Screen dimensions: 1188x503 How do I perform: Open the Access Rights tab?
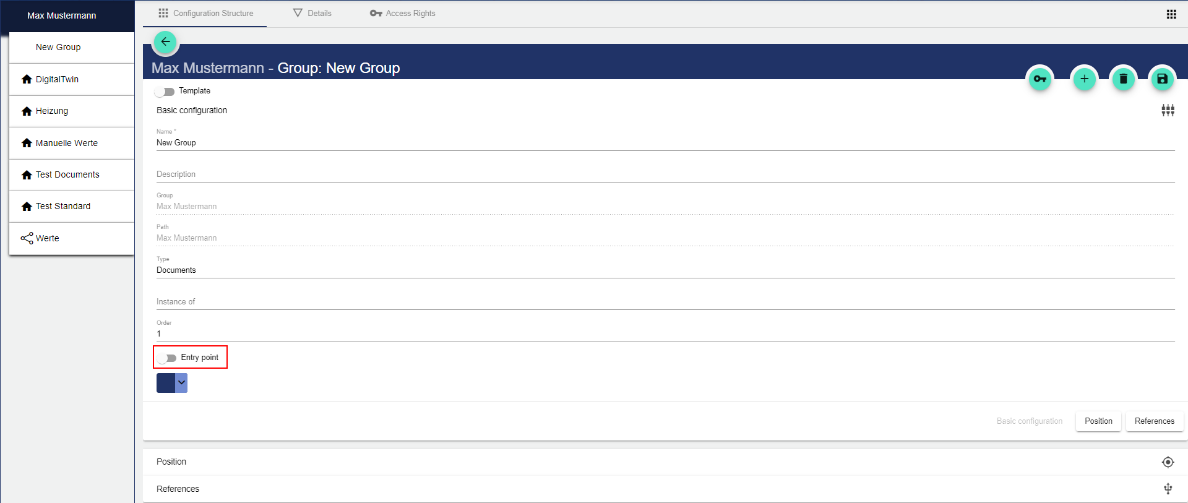tap(403, 14)
